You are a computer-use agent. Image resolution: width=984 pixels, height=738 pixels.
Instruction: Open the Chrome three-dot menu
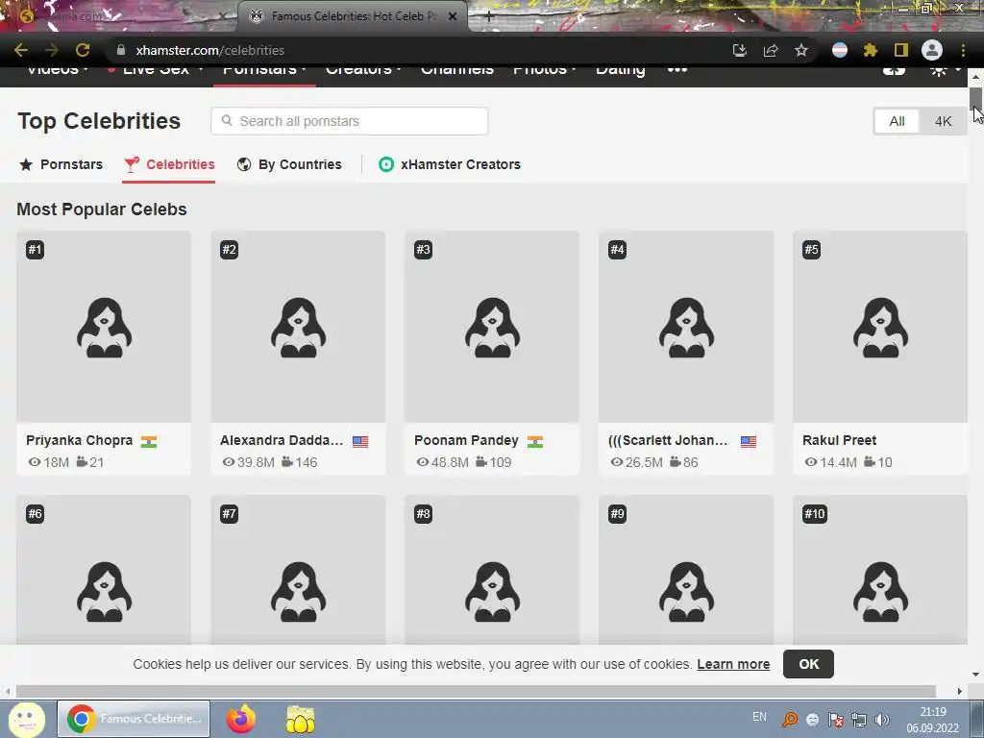click(963, 50)
